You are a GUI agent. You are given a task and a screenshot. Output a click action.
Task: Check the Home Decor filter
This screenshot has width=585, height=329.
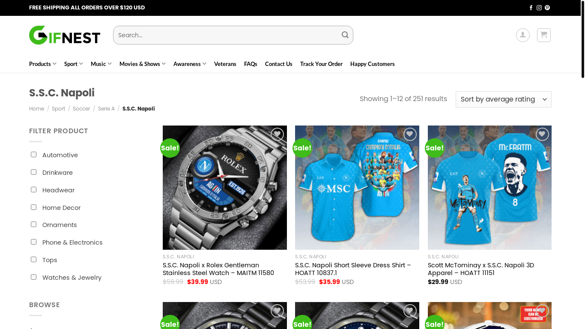tap(33, 207)
